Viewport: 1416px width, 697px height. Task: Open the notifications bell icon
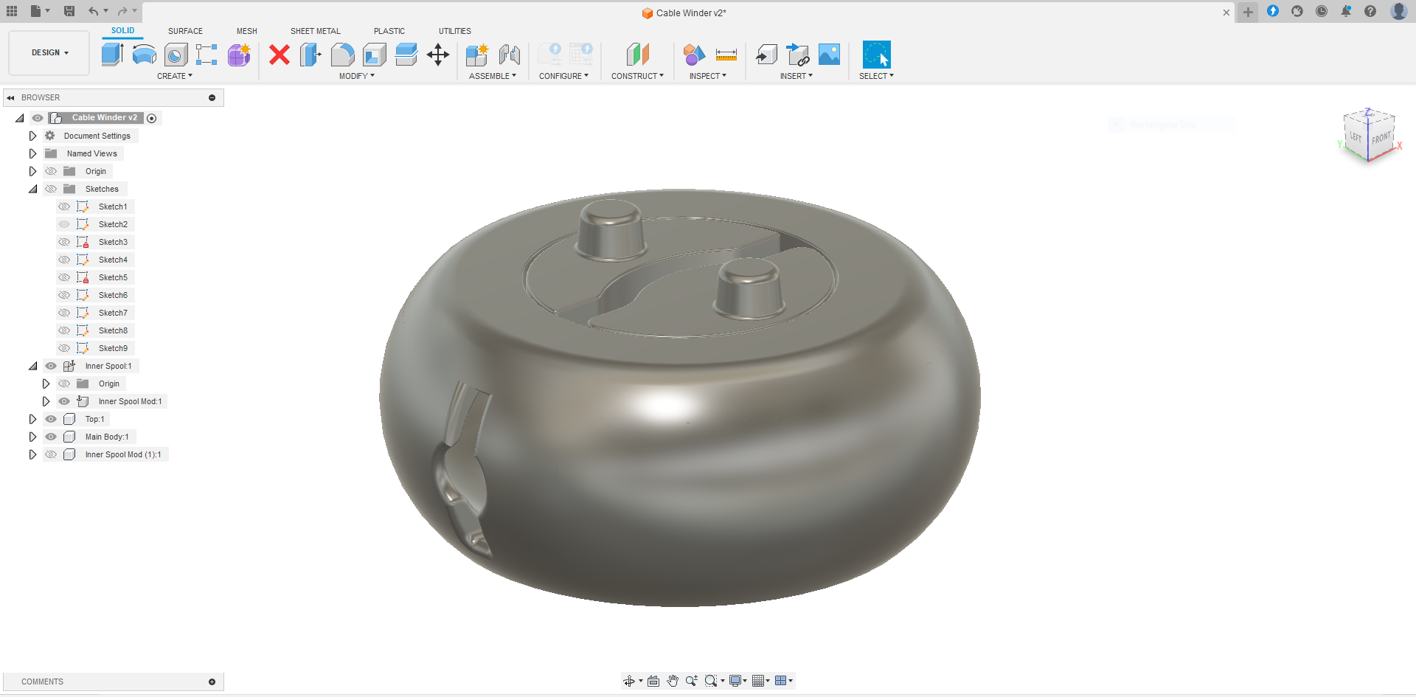tap(1346, 11)
